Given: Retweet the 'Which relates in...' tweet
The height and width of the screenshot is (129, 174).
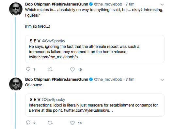Looking at the screenshot, I should click(50, 69).
